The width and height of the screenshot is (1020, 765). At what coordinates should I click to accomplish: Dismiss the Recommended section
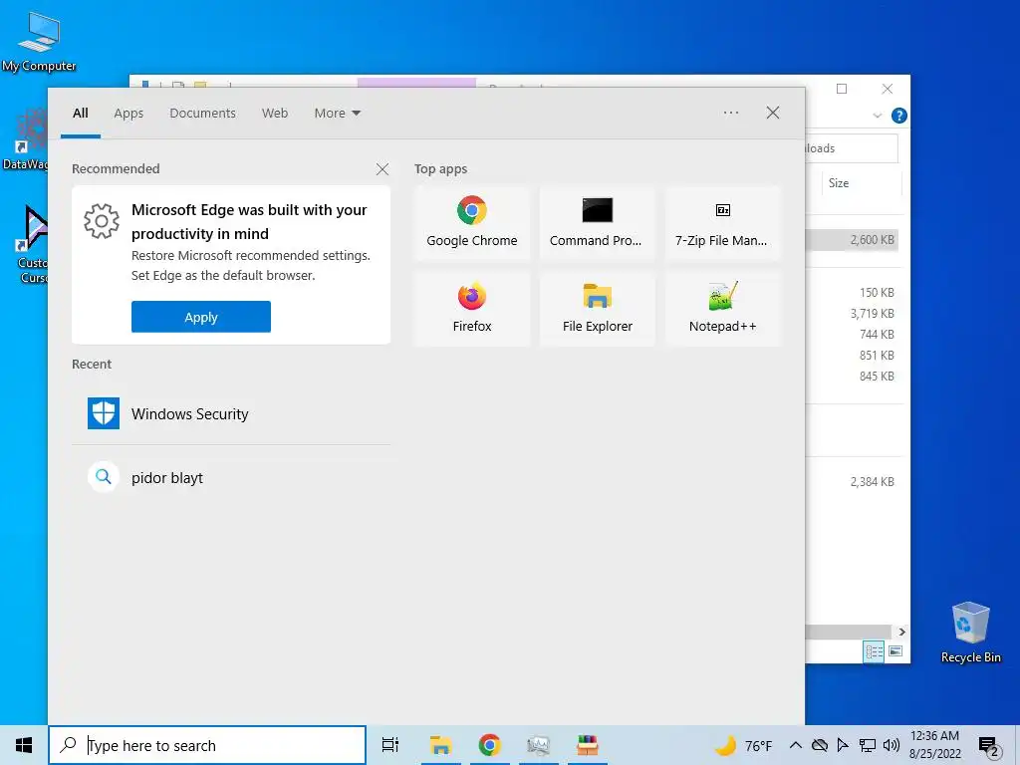point(382,169)
